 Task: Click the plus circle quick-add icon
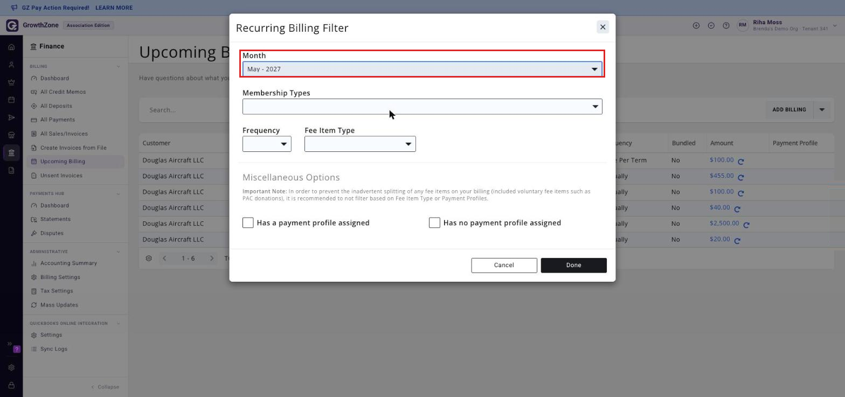pyautogui.click(x=696, y=25)
